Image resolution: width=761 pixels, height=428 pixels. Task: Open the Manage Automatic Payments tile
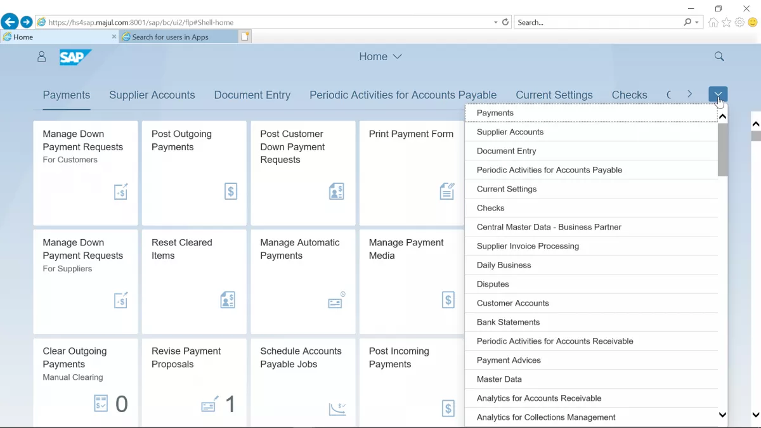click(303, 282)
